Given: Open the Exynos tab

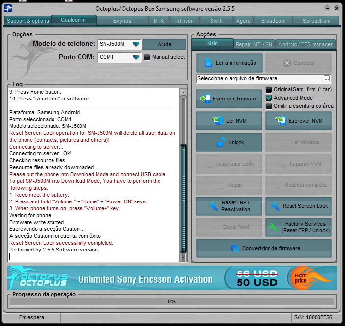Looking at the screenshot, I should click(122, 21).
